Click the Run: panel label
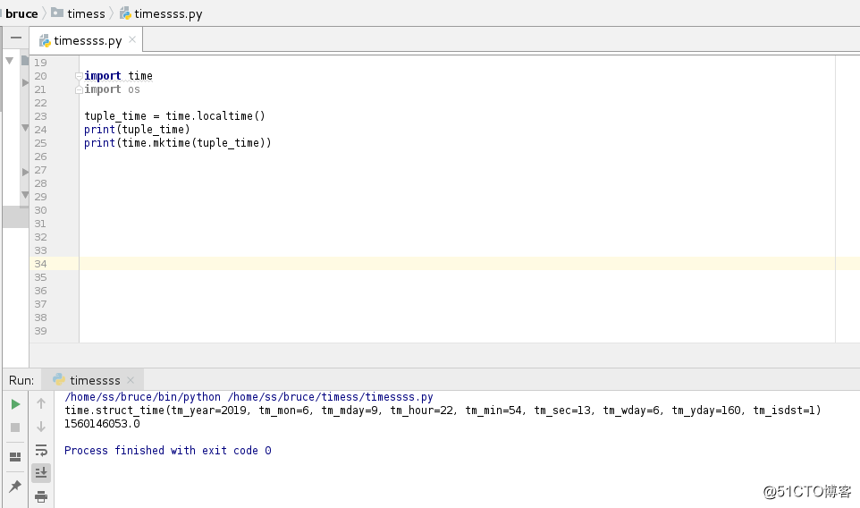 pyautogui.click(x=21, y=380)
